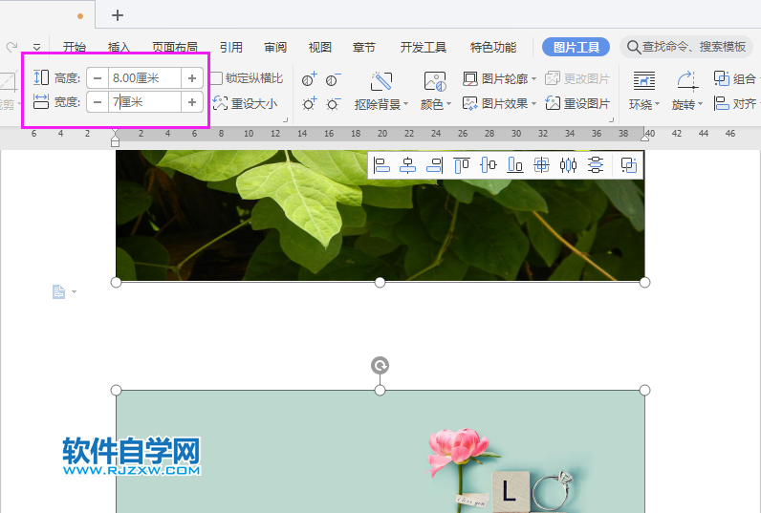Distribute horizontally in the floating toolbar
This screenshot has height=513, width=761.
coord(568,165)
